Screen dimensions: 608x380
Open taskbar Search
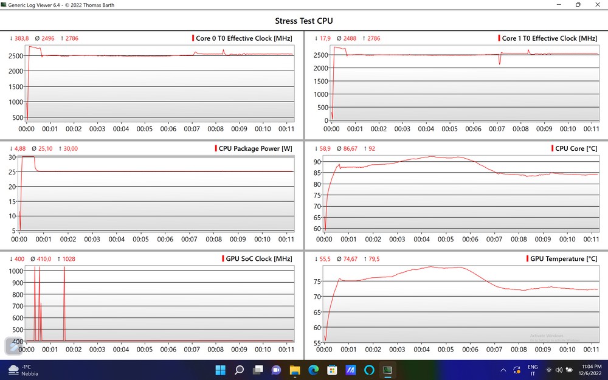pyautogui.click(x=239, y=370)
